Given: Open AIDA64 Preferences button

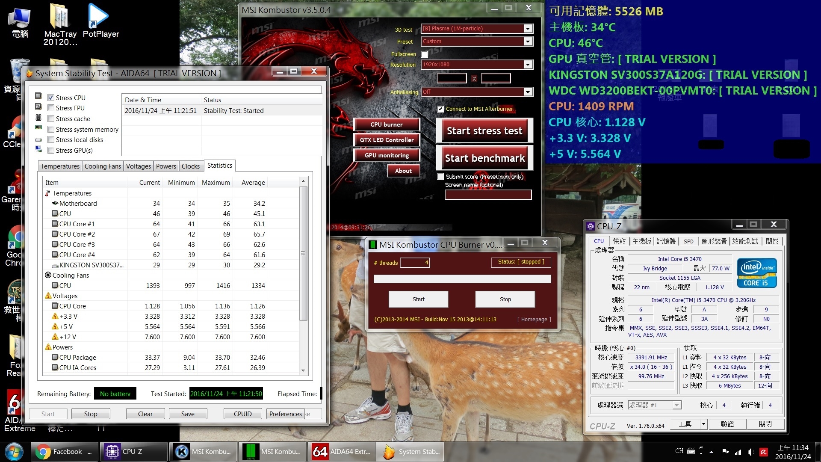Looking at the screenshot, I should pos(286,414).
